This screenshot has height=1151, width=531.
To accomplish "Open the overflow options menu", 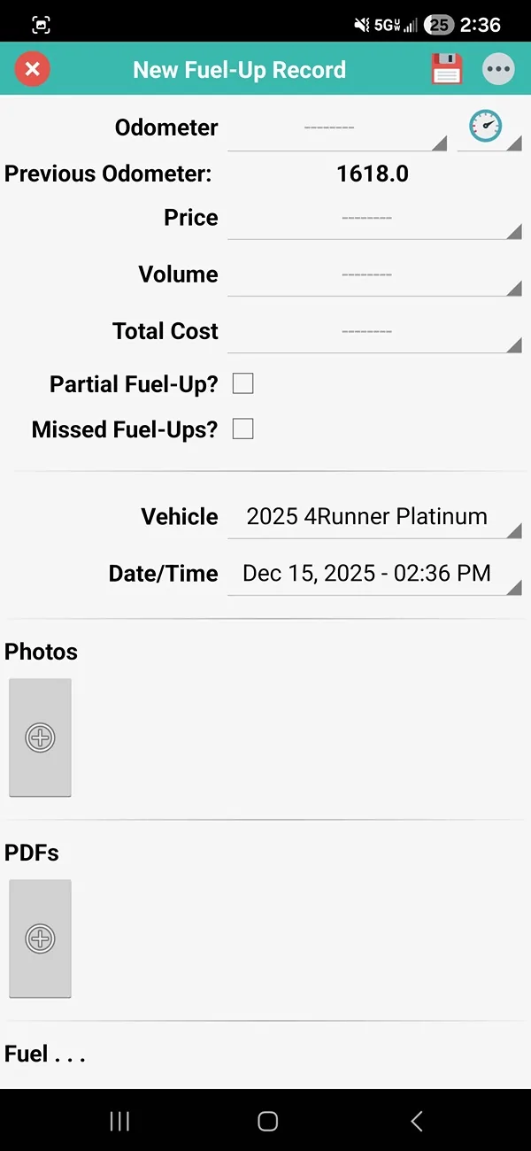I will coord(498,68).
